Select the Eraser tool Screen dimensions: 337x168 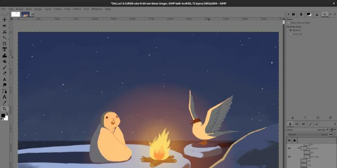[x=5, y=73]
